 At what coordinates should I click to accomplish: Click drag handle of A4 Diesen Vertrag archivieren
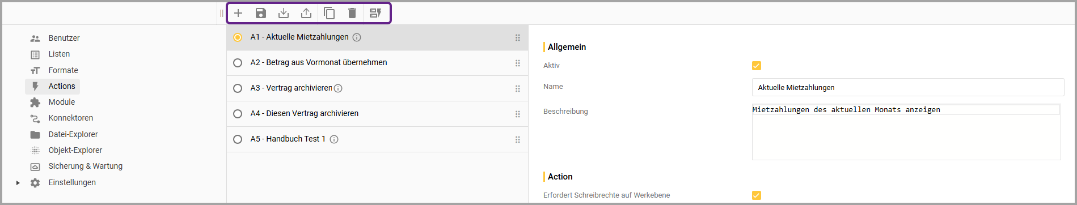[517, 114]
